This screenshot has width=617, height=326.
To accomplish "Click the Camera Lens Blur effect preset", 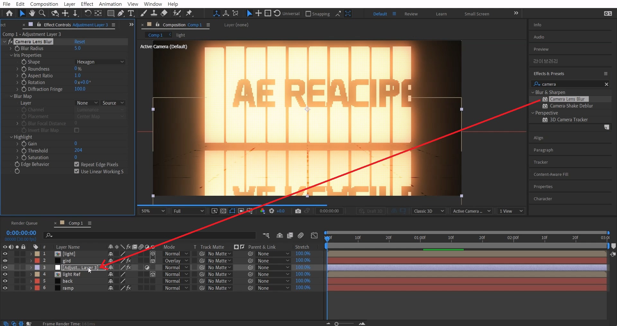I will pos(567,99).
